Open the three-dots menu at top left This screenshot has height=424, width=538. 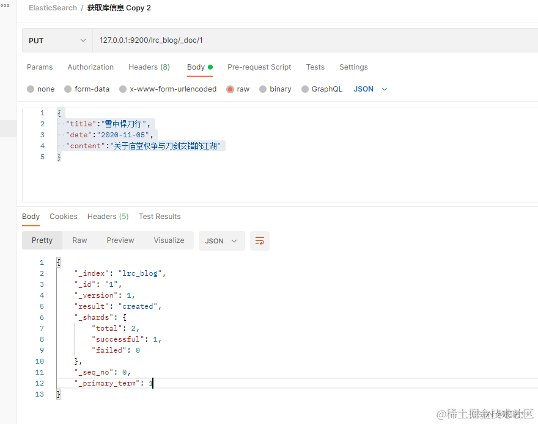coord(5,5)
